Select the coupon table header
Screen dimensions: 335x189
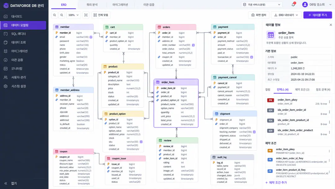pyautogui.click(x=74, y=152)
